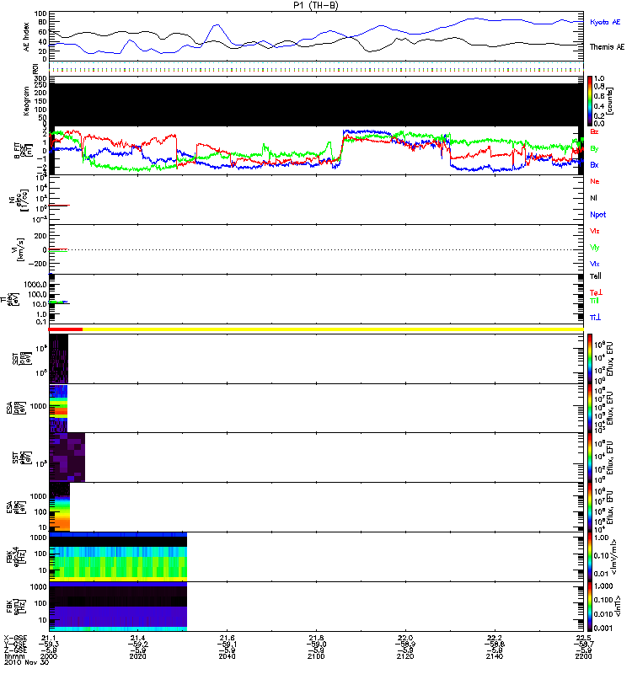The width and height of the screenshot is (632, 674).
Task: Click the black "Tell" legend label
Action: 596,276
